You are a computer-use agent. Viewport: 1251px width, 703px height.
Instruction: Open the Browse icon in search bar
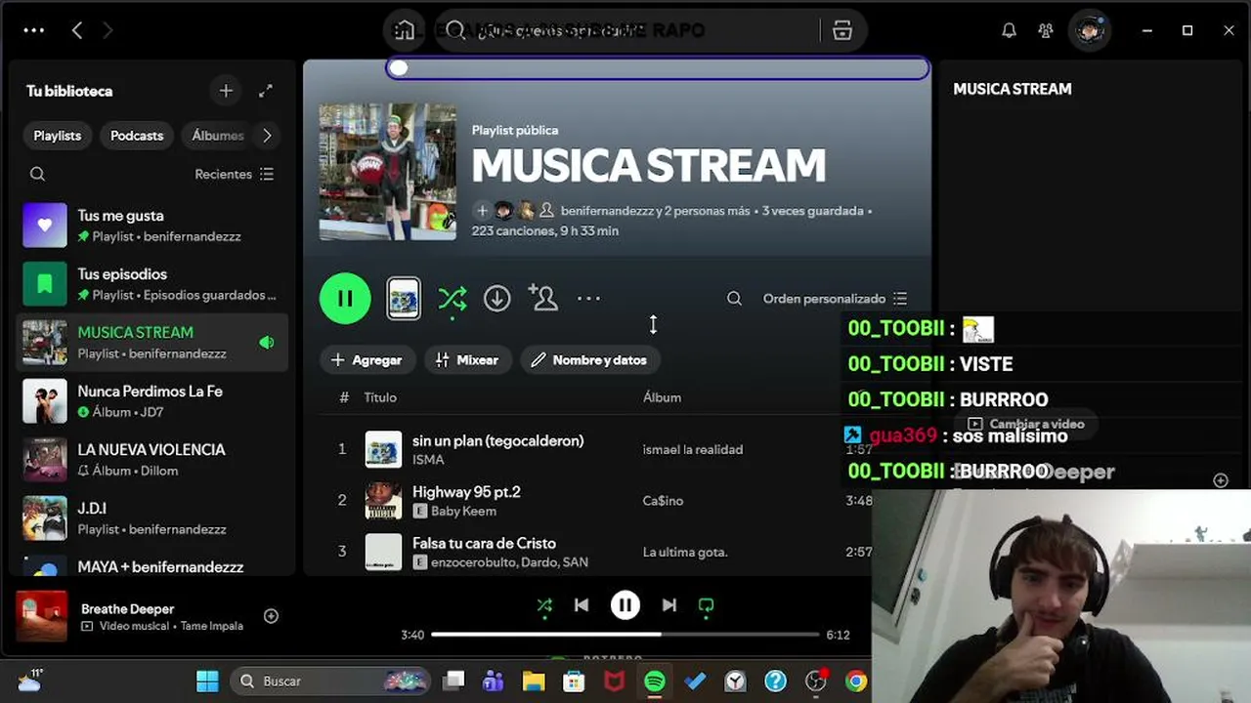pyautogui.click(x=842, y=30)
